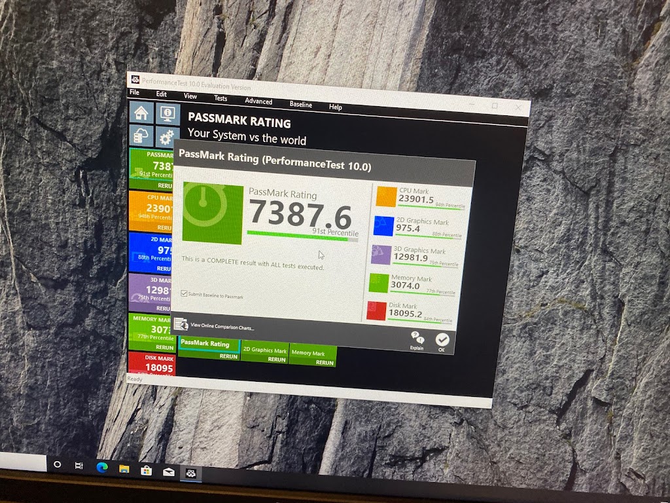This screenshot has height=503, width=670.
Task: Click the CPU Mark 94th percentile bar
Action: (x=432, y=208)
